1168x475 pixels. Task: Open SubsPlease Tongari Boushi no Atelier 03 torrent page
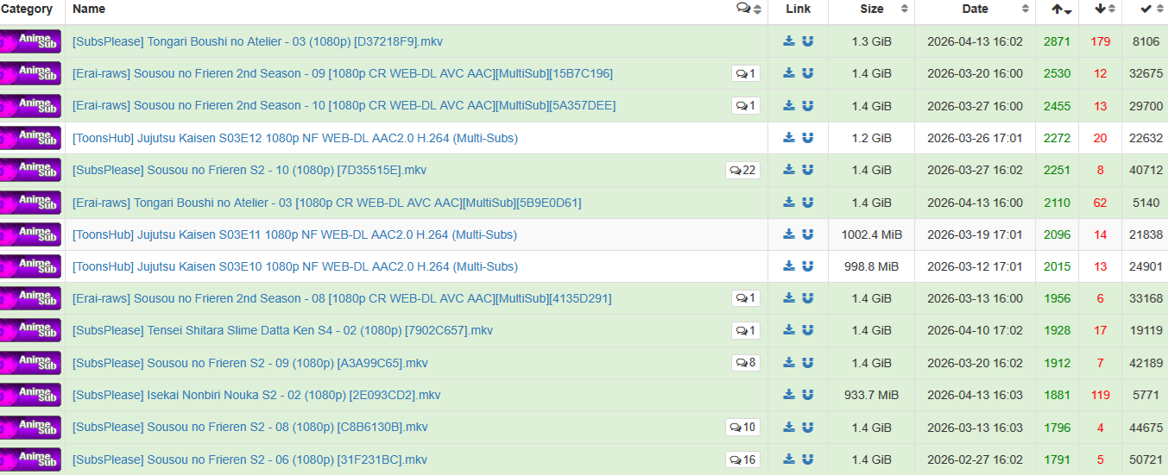click(257, 41)
